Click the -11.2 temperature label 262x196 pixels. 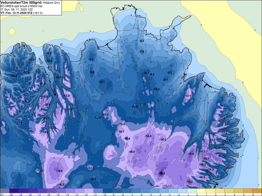pos(143,104)
